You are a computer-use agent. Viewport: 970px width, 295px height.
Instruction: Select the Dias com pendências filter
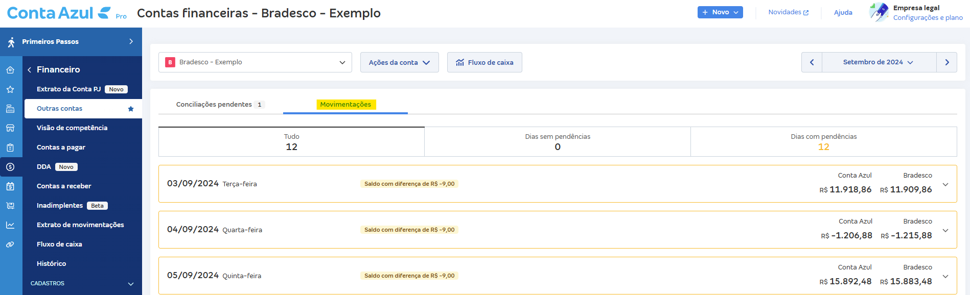(x=824, y=142)
